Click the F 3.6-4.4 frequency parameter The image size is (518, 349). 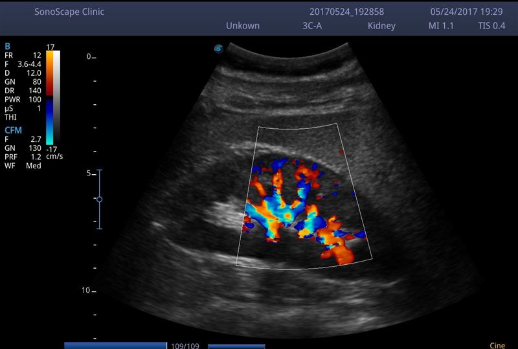coord(23,64)
